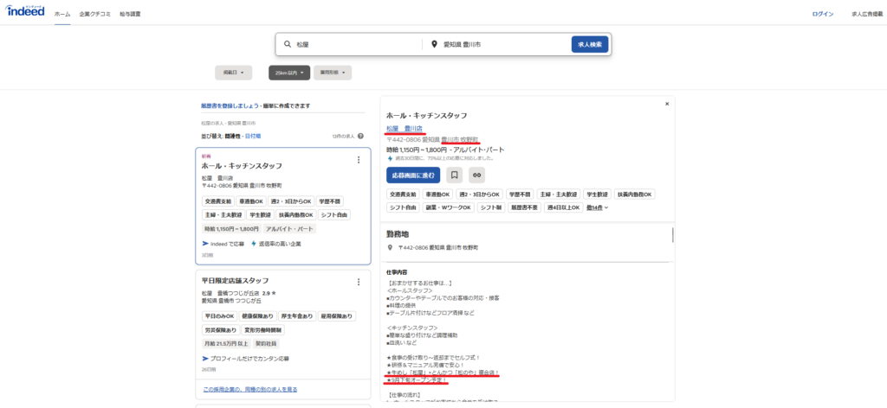887x408 pixels.
Task: Click 雇用保険あり tag on second card
Action: 337,316
